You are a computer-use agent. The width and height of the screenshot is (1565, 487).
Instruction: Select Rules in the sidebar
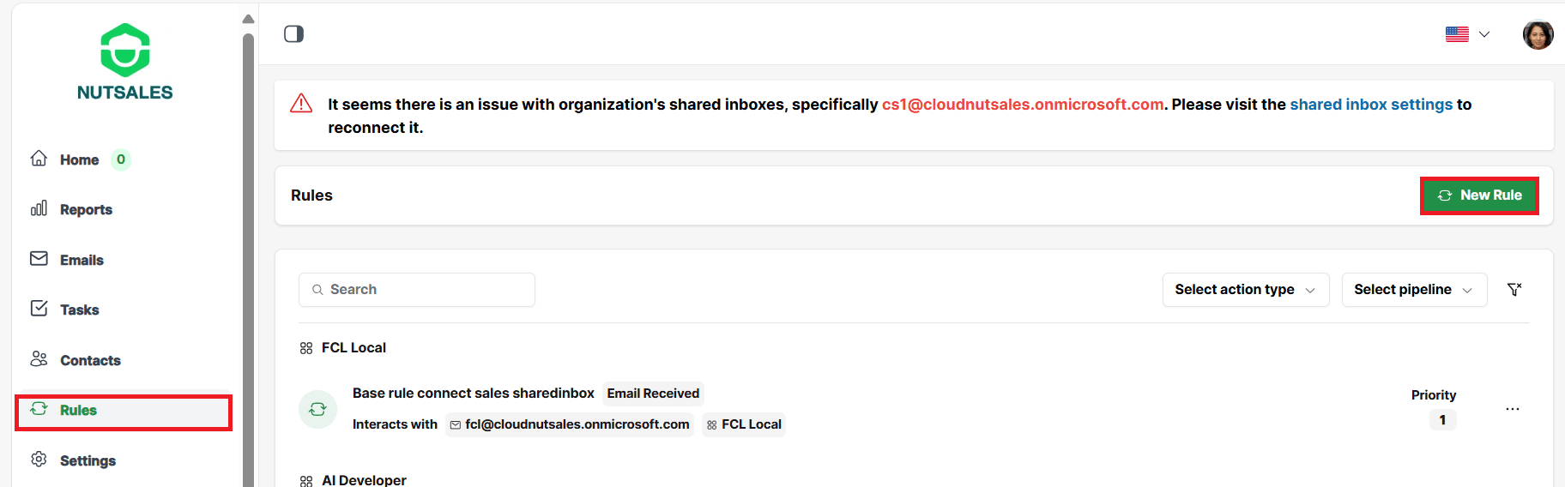[x=124, y=412]
